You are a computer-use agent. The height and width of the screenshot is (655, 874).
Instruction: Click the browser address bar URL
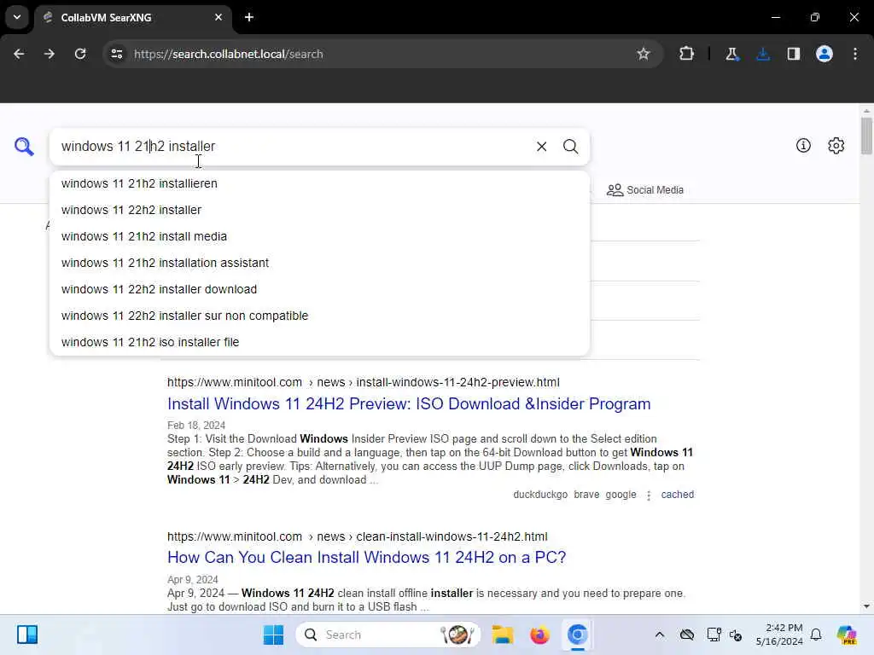[x=229, y=54]
